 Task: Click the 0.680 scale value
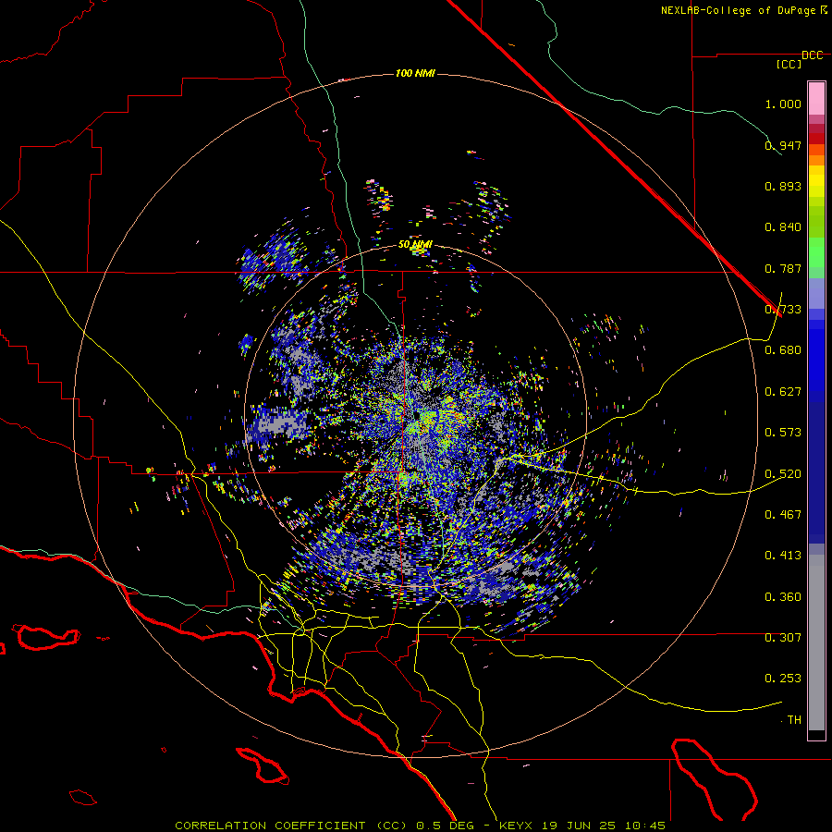tap(783, 350)
